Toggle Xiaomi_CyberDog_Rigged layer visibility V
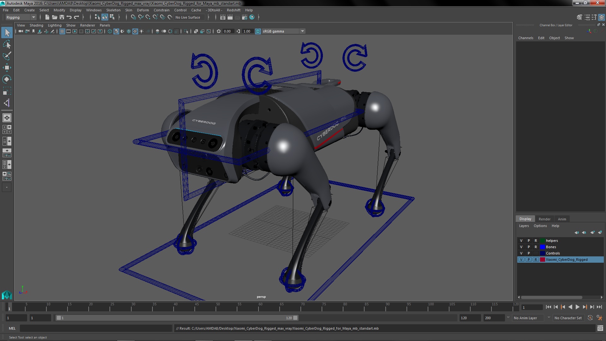This screenshot has height=341, width=606. click(521, 260)
